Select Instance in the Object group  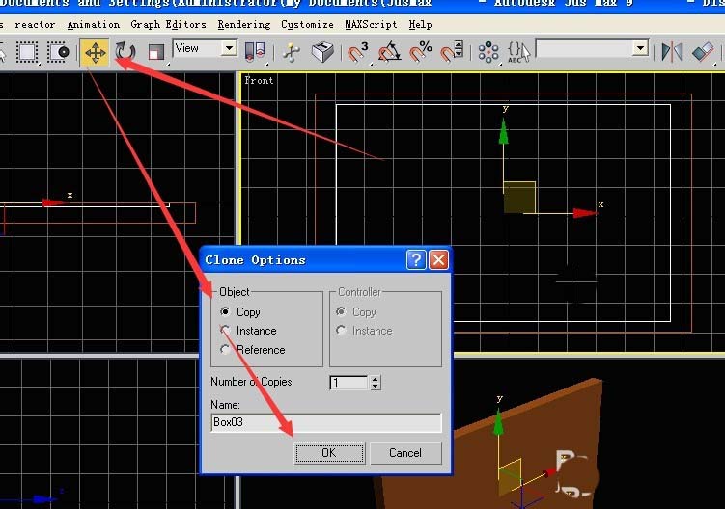click(225, 331)
